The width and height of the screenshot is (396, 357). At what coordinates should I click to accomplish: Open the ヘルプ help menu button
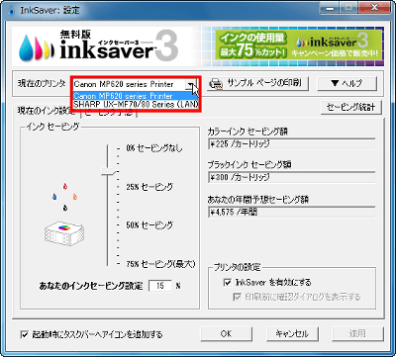(x=346, y=83)
